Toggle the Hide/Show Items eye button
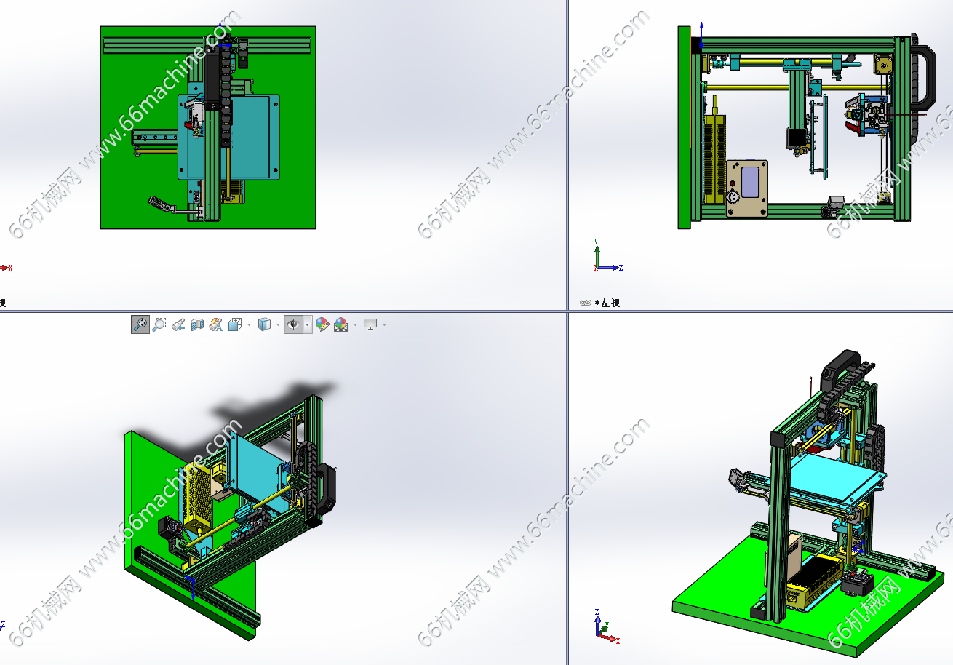The height and width of the screenshot is (665, 953). tap(293, 324)
